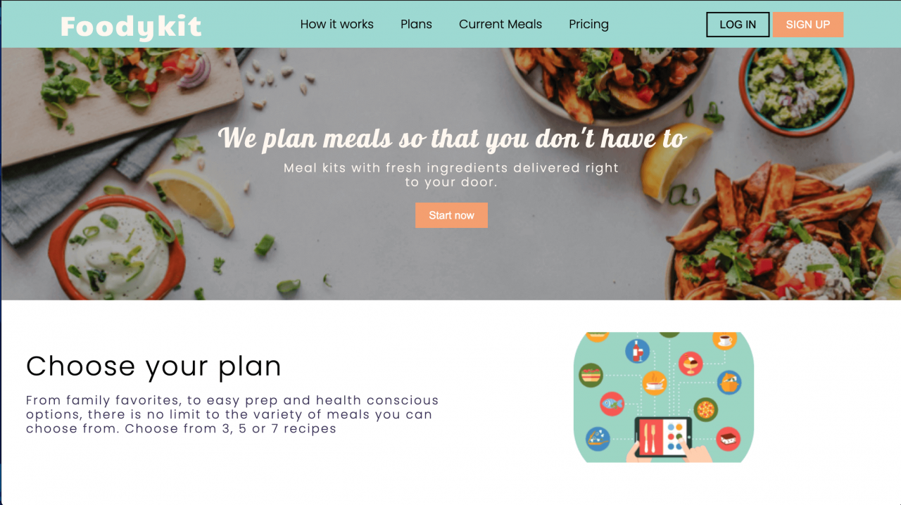Click the orange SIGN UP button
This screenshot has height=505, width=901.
[x=808, y=25]
